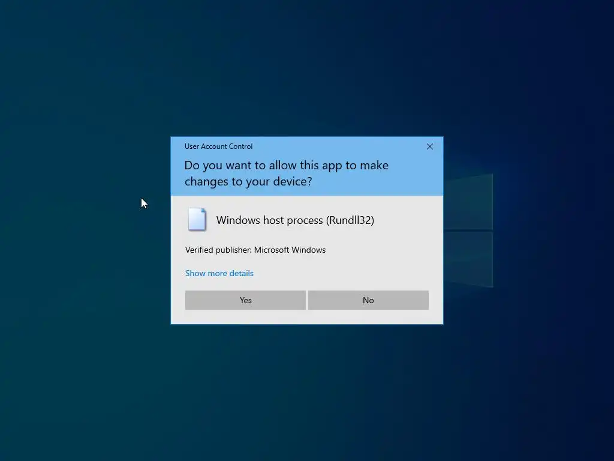This screenshot has height=461, width=614.
Task: Open the Show more details link
Action: [x=219, y=273]
